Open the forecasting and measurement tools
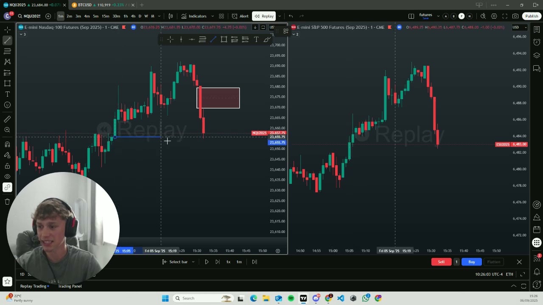 (x=7, y=73)
